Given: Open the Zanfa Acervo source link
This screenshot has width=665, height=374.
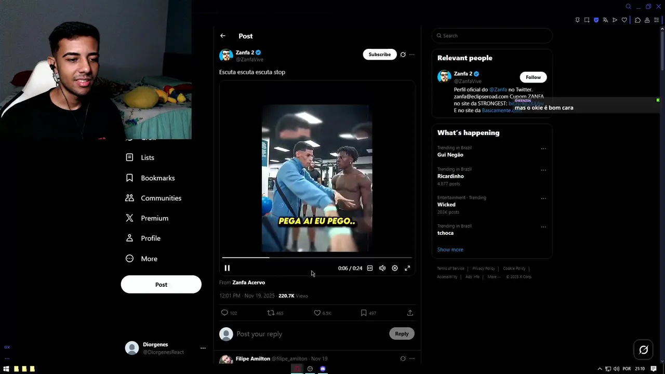Looking at the screenshot, I should tap(248, 283).
